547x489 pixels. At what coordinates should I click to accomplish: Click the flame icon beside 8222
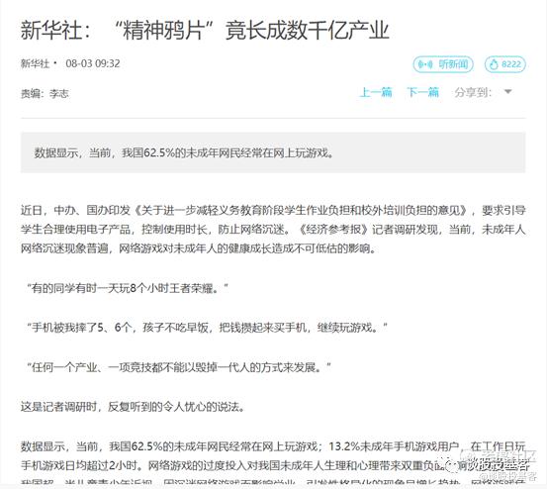pyautogui.click(x=494, y=64)
